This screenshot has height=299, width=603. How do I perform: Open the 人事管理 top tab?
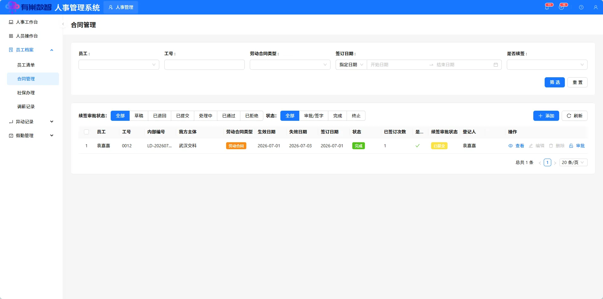(x=121, y=7)
